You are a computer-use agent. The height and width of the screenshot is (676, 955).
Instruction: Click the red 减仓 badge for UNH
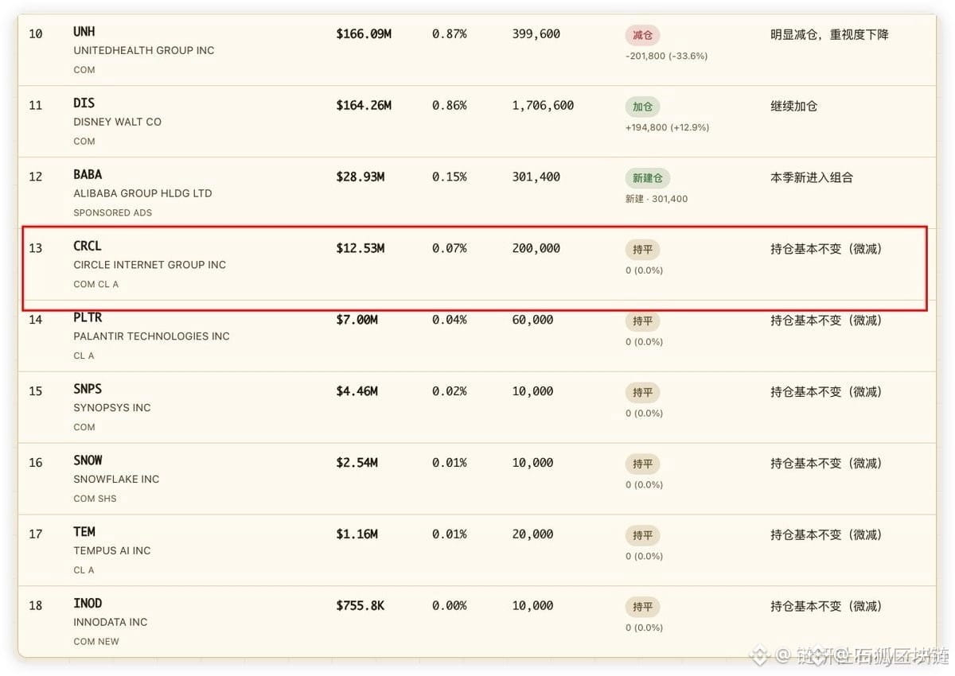[642, 35]
